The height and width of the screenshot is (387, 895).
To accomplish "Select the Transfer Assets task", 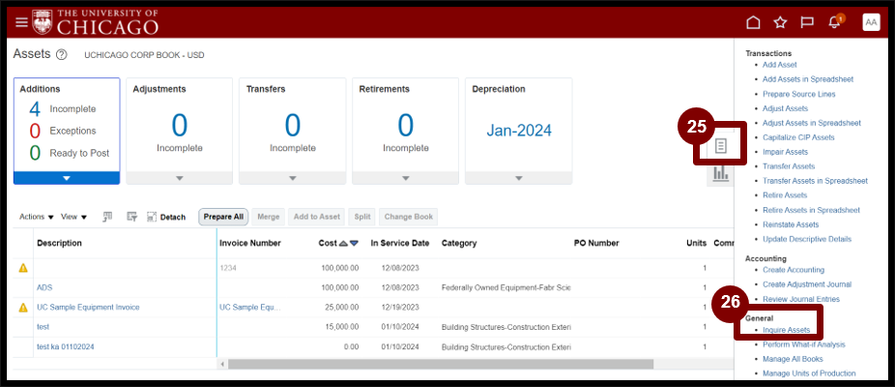I will 789,166.
